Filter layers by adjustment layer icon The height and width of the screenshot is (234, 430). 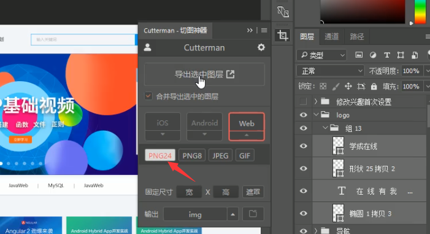[x=373, y=55]
